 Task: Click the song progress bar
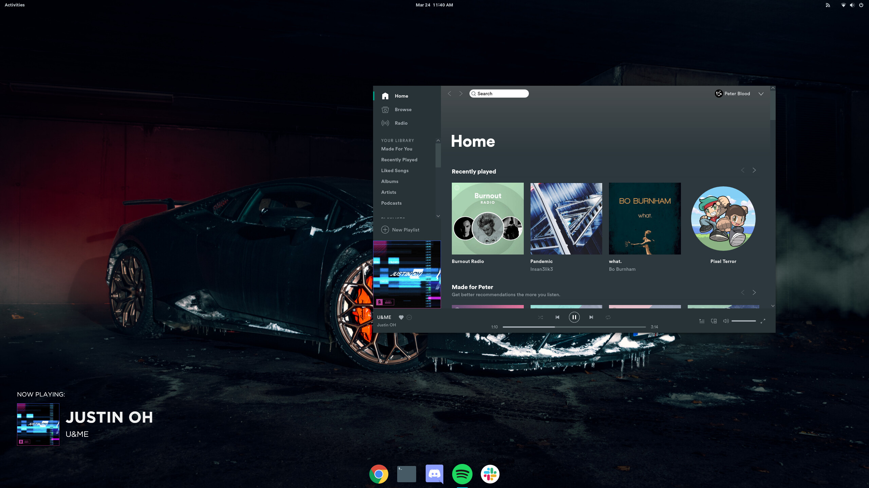pos(574,327)
